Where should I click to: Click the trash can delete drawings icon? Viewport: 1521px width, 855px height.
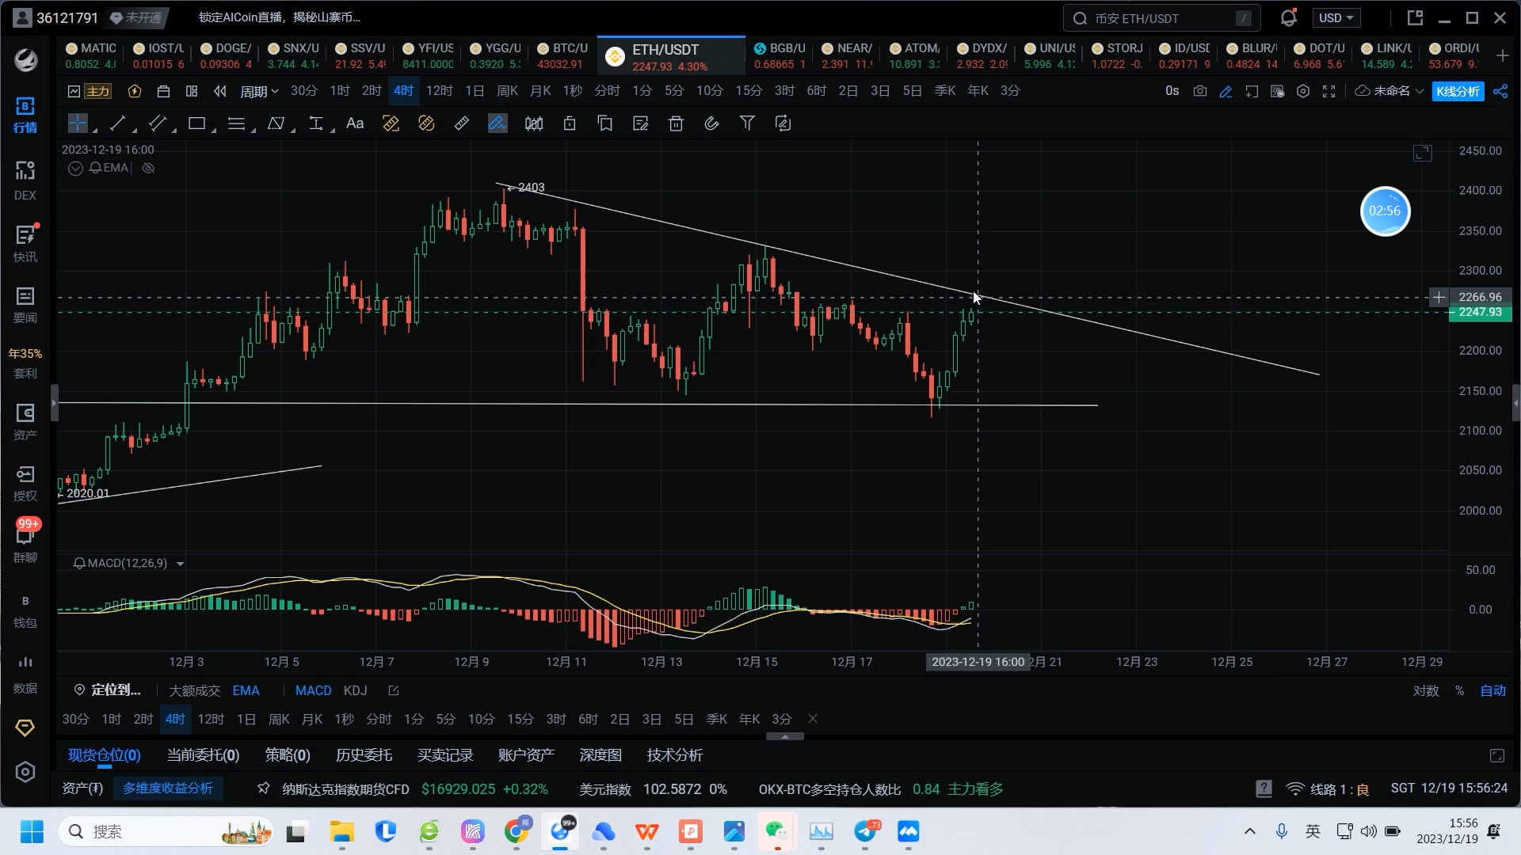pyautogui.click(x=676, y=123)
